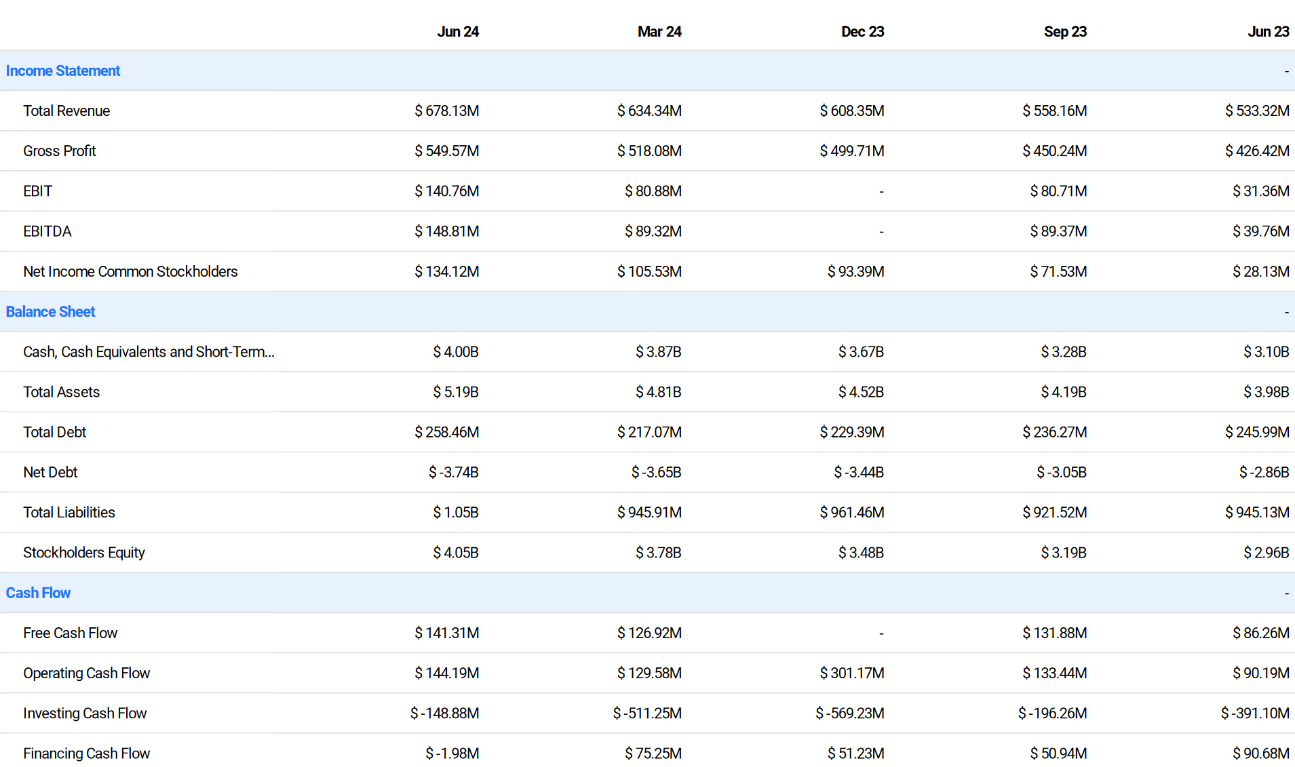
Task: Select Total Liabilities value $ 1.05B
Action: click(456, 512)
